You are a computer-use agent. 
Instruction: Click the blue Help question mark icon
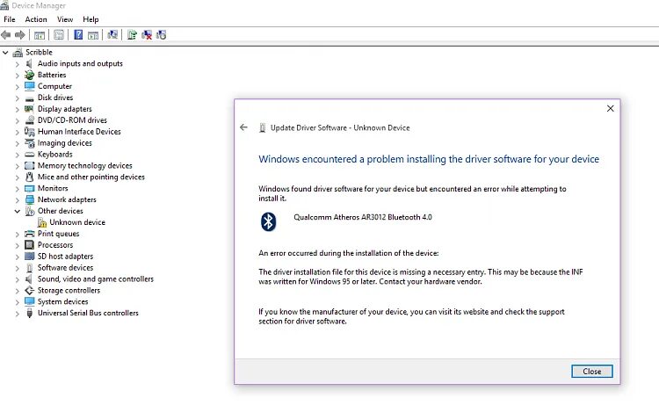click(78, 34)
